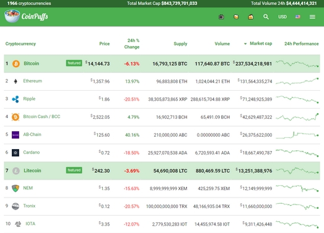This screenshot has height=233, width=324.
Task: Sort by the Supply column header
Action: pos(180,43)
